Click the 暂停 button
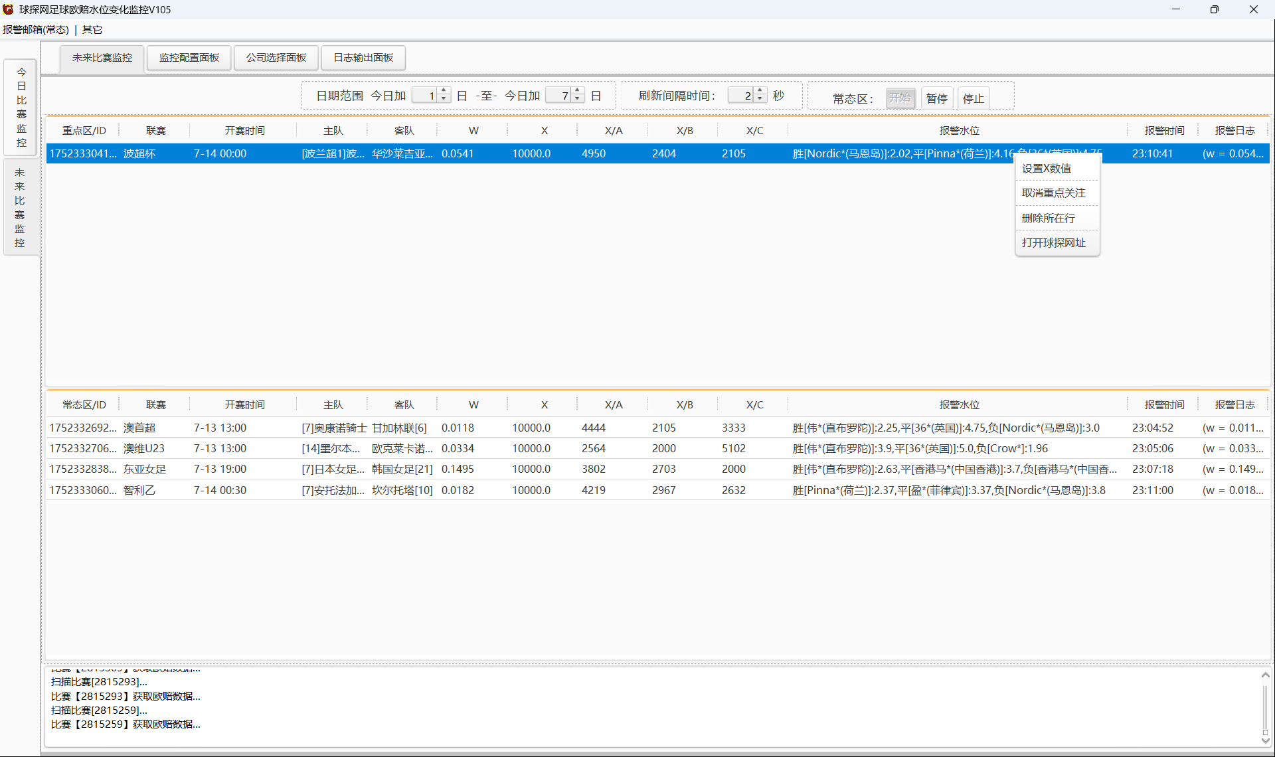 click(937, 98)
